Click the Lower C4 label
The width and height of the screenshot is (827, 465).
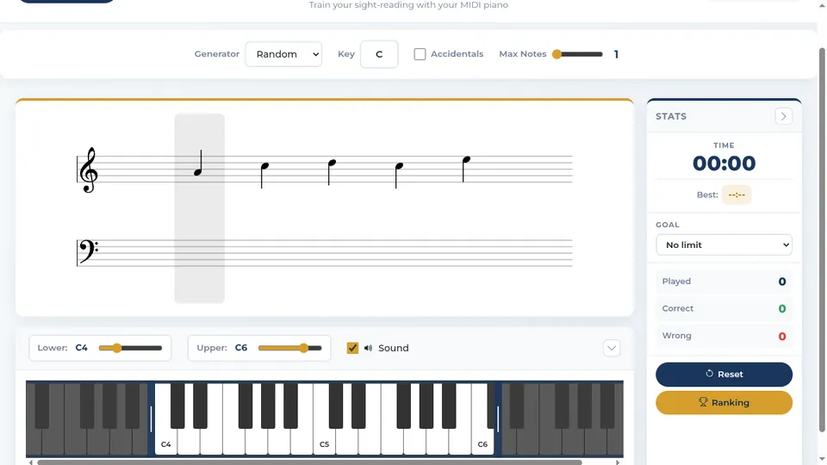(81, 348)
